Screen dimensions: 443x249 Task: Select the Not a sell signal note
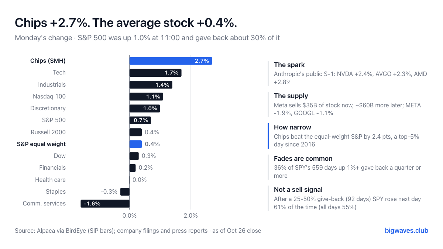(x=348, y=198)
